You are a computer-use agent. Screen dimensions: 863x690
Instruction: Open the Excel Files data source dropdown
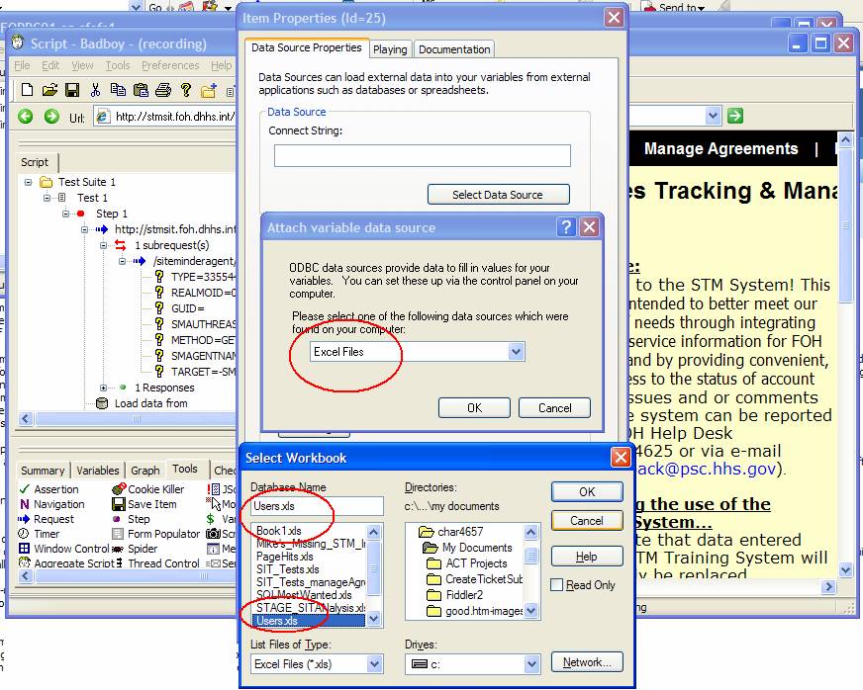click(x=515, y=352)
